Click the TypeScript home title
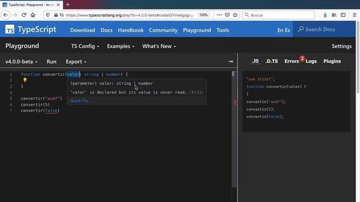 [x=37, y=29]
